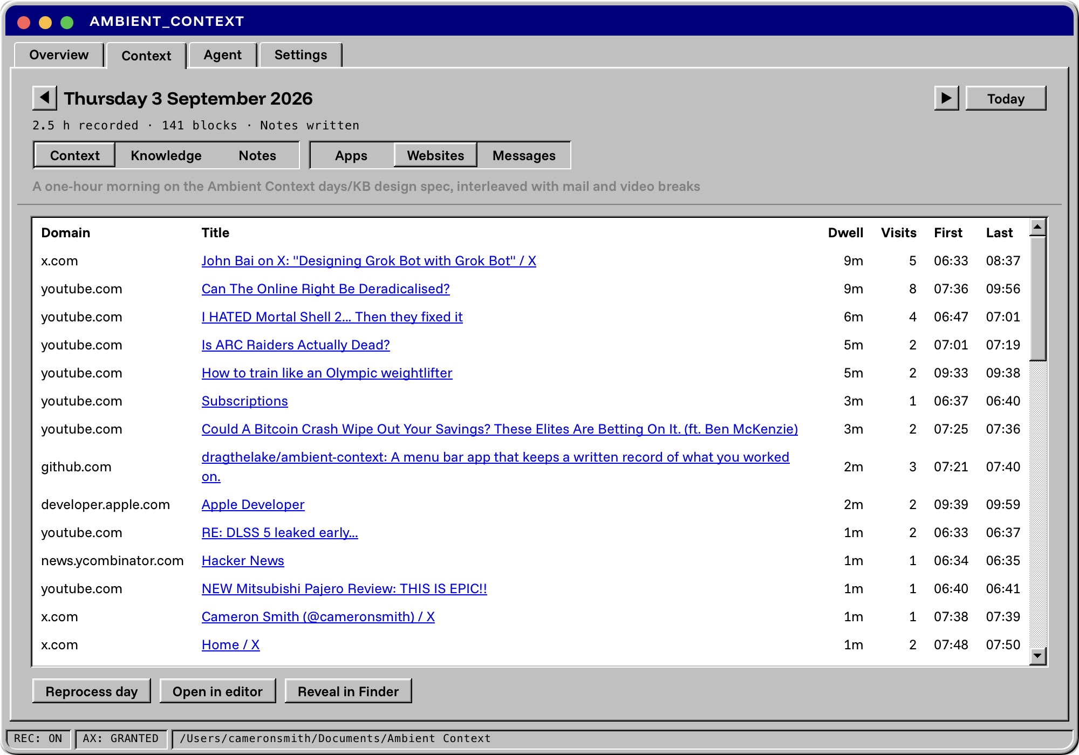Screen dimensions: 1079x755
Task: Click Open in editor
Action: click(x=217, y=691)
